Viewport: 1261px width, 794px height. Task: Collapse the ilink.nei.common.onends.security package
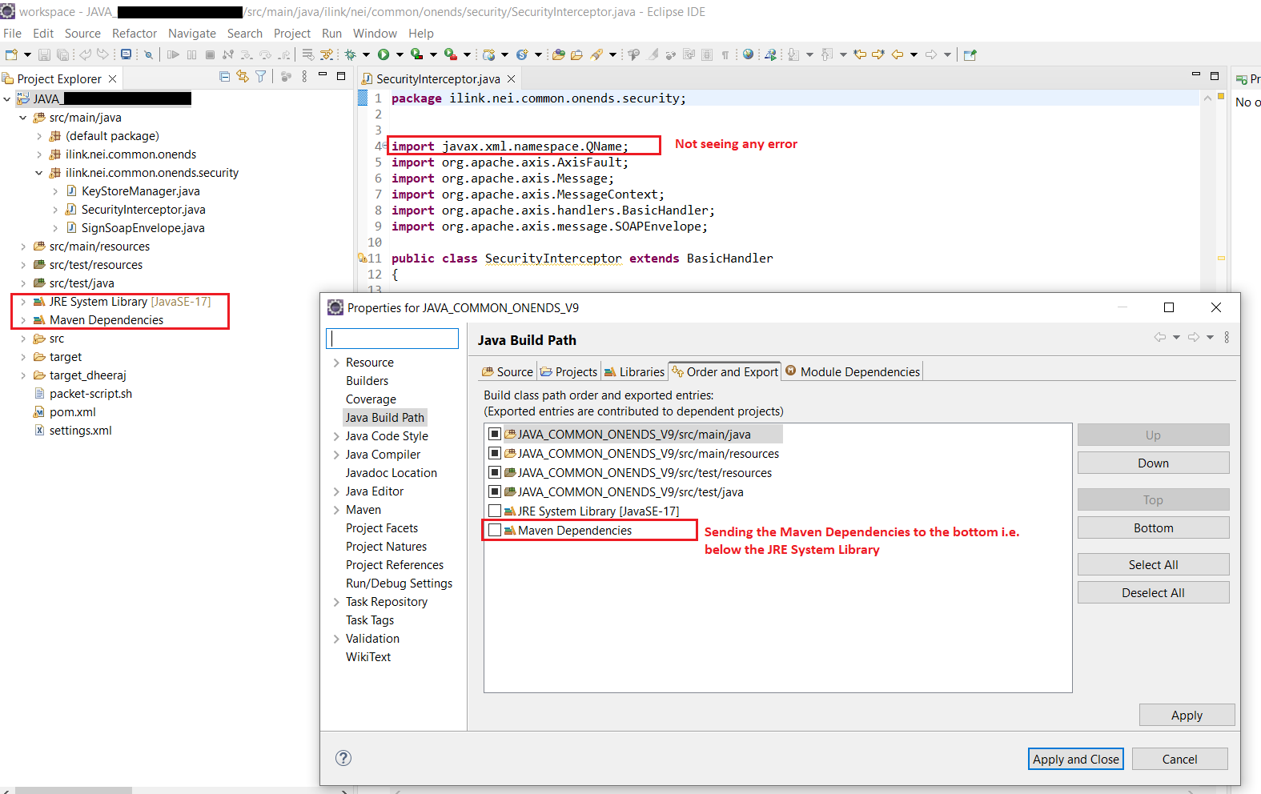tap(39, 173)
